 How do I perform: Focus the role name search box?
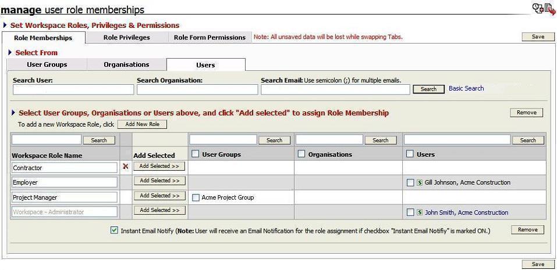[47, 139]
